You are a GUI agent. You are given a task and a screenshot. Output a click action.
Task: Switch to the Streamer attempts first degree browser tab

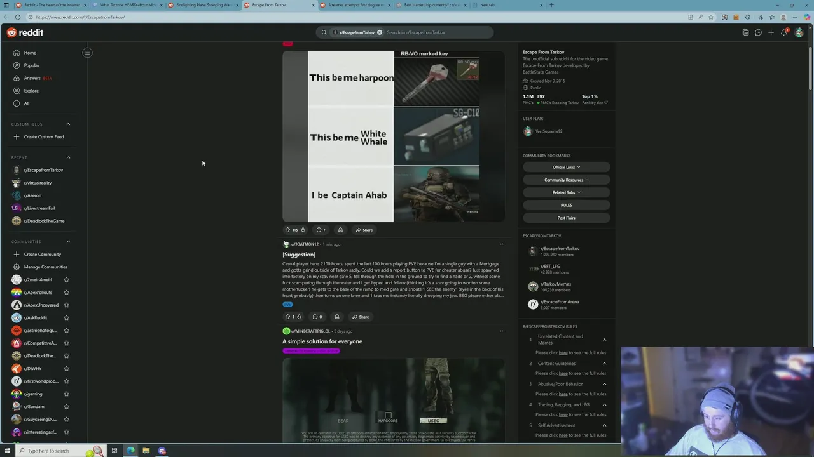(x=355, y=5)
